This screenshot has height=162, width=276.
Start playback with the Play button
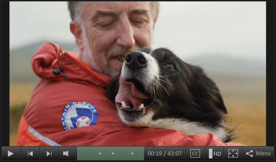[x=11, y=154]
